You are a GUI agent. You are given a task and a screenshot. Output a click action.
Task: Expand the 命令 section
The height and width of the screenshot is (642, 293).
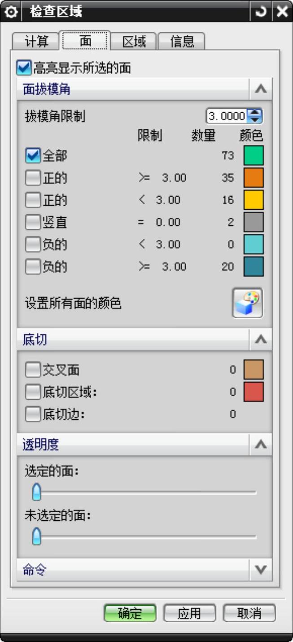[260, 570]
